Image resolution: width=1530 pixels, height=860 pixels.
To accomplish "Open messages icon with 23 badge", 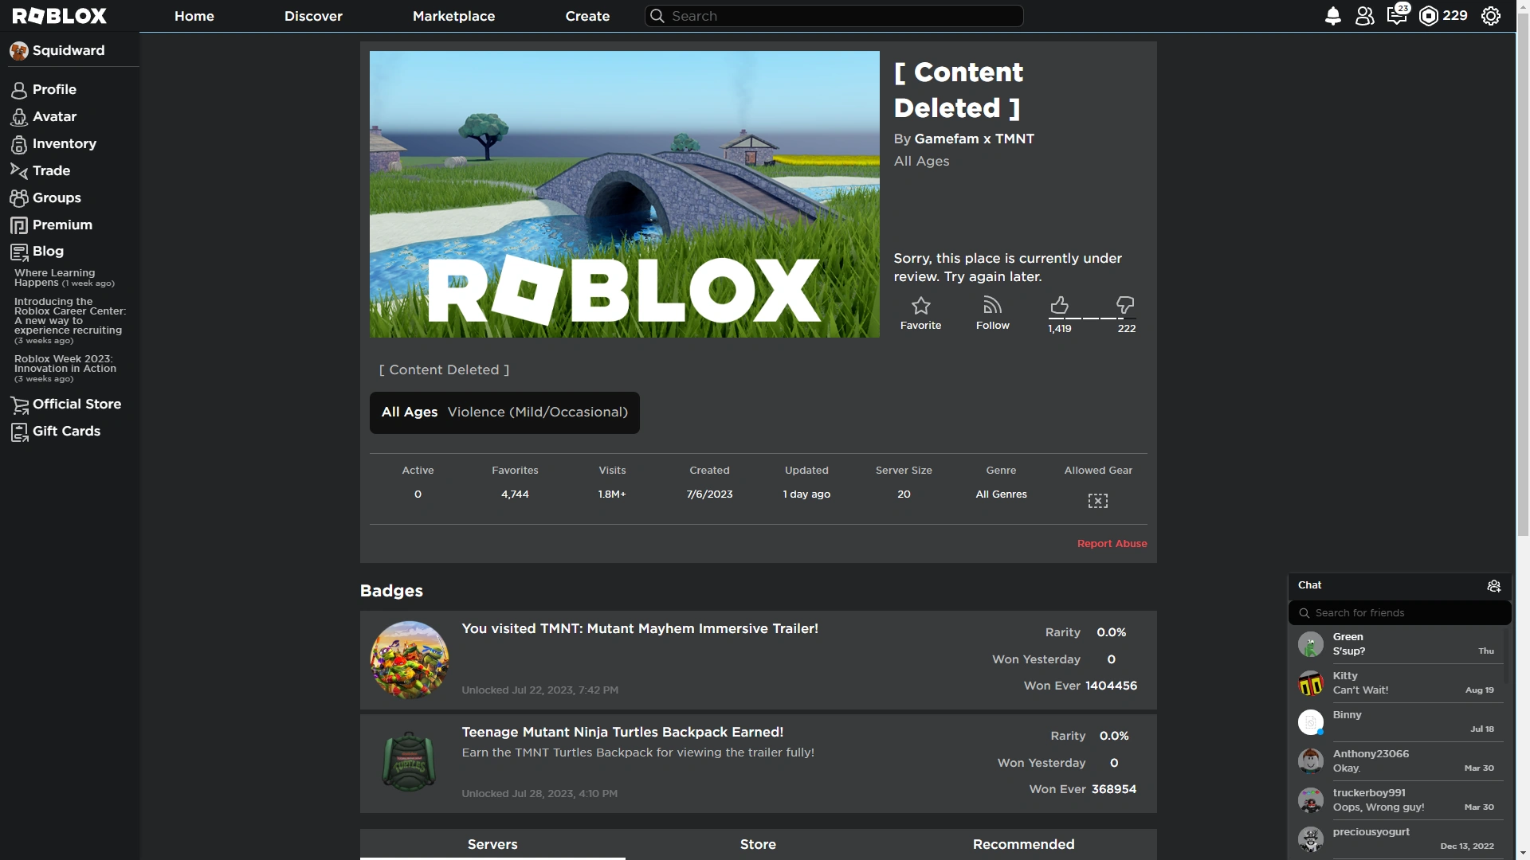I will click(1396, 16).
